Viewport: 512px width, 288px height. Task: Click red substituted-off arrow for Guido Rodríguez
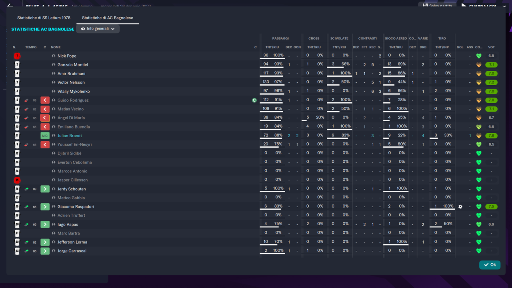[45, 100]
